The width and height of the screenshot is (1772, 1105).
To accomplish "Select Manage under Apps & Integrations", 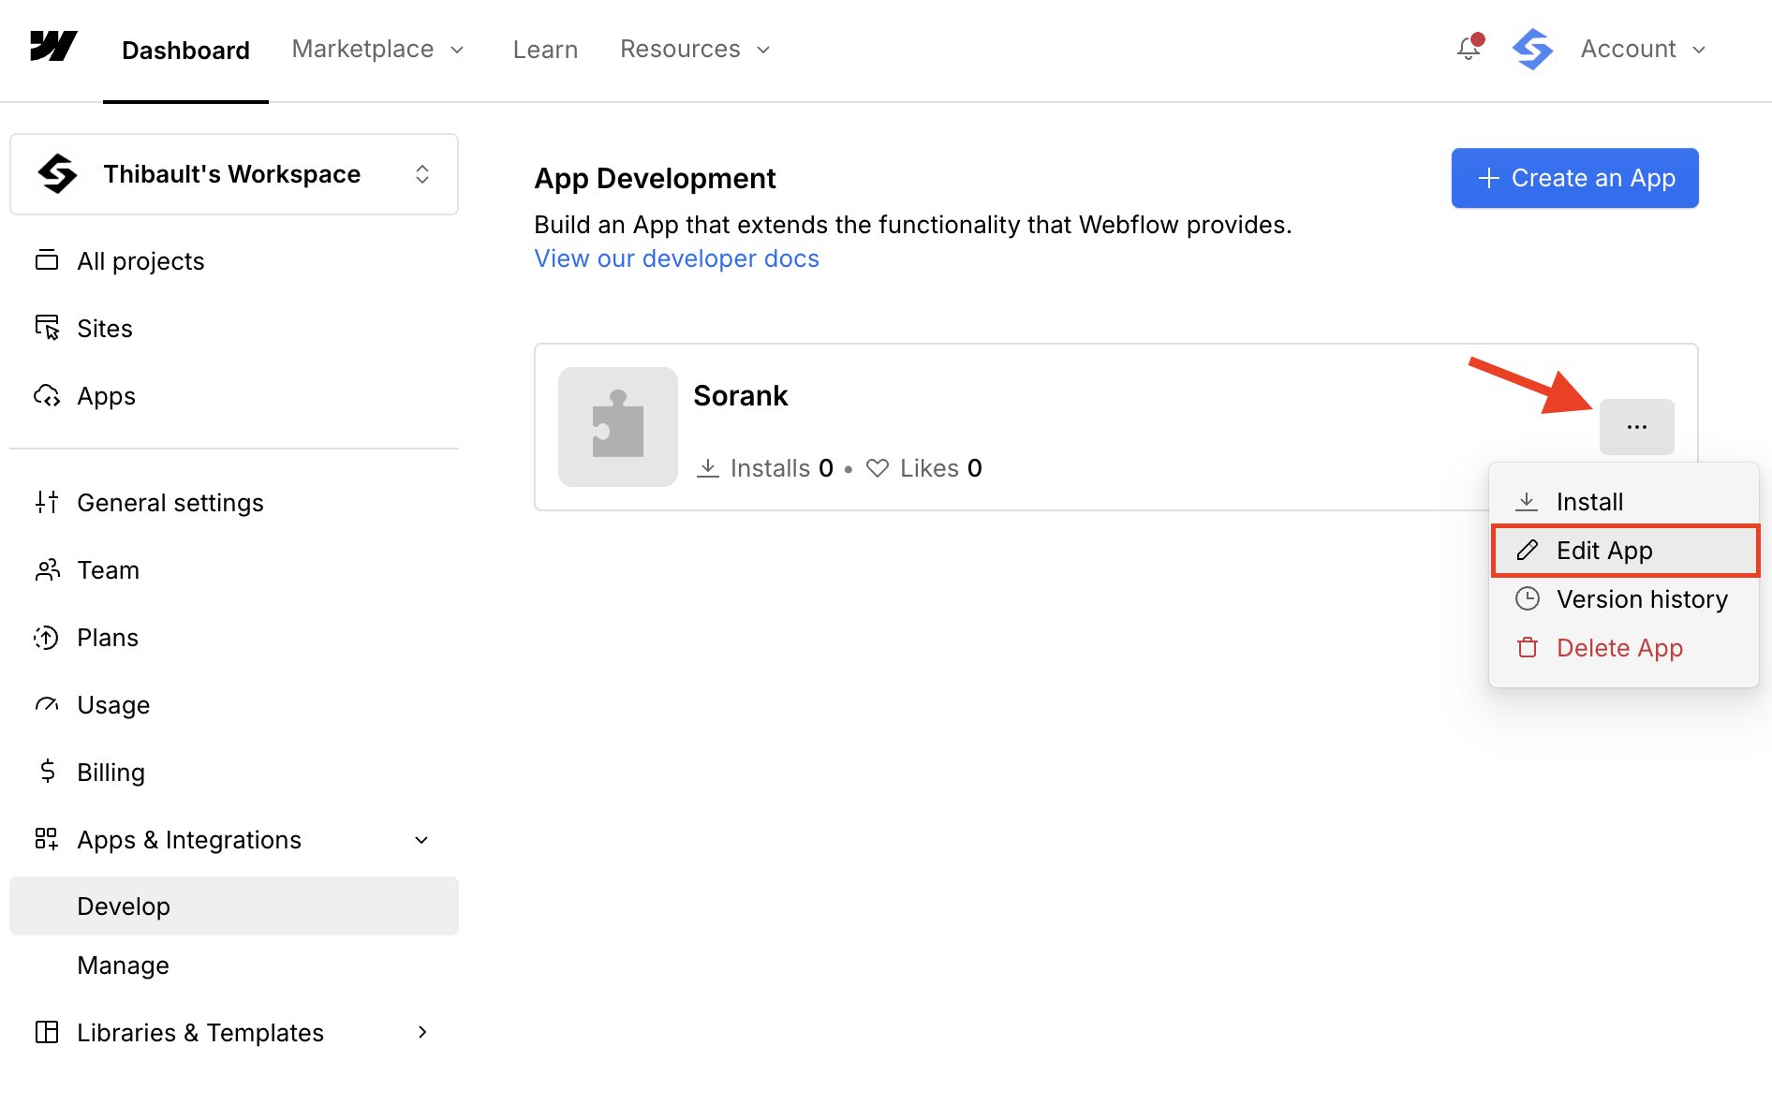I will pyautogui.click(x=234, y=965).
